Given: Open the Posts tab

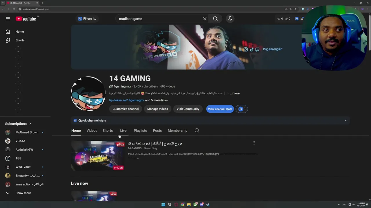Looking at the screenshot, I should [x=157, y=131].
